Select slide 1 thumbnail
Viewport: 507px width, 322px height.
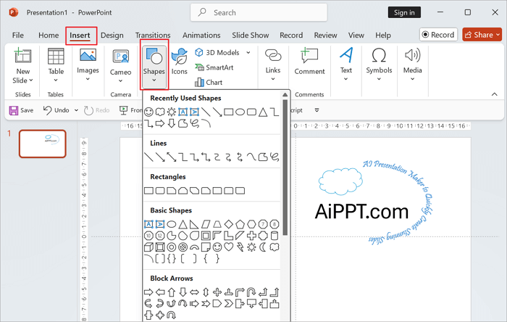coord(42,144)
